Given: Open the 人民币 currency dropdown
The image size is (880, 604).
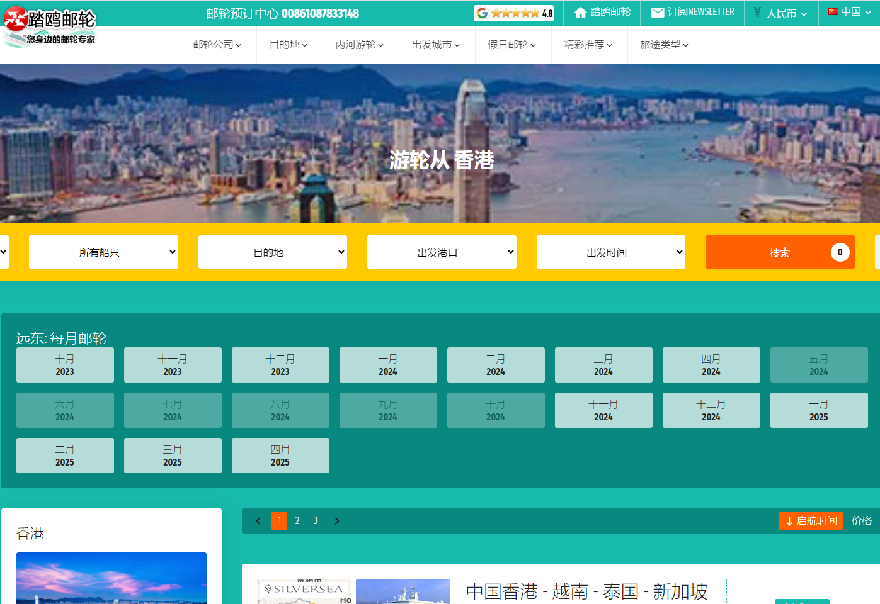Looking at the screenshot, I should point(781,13).
